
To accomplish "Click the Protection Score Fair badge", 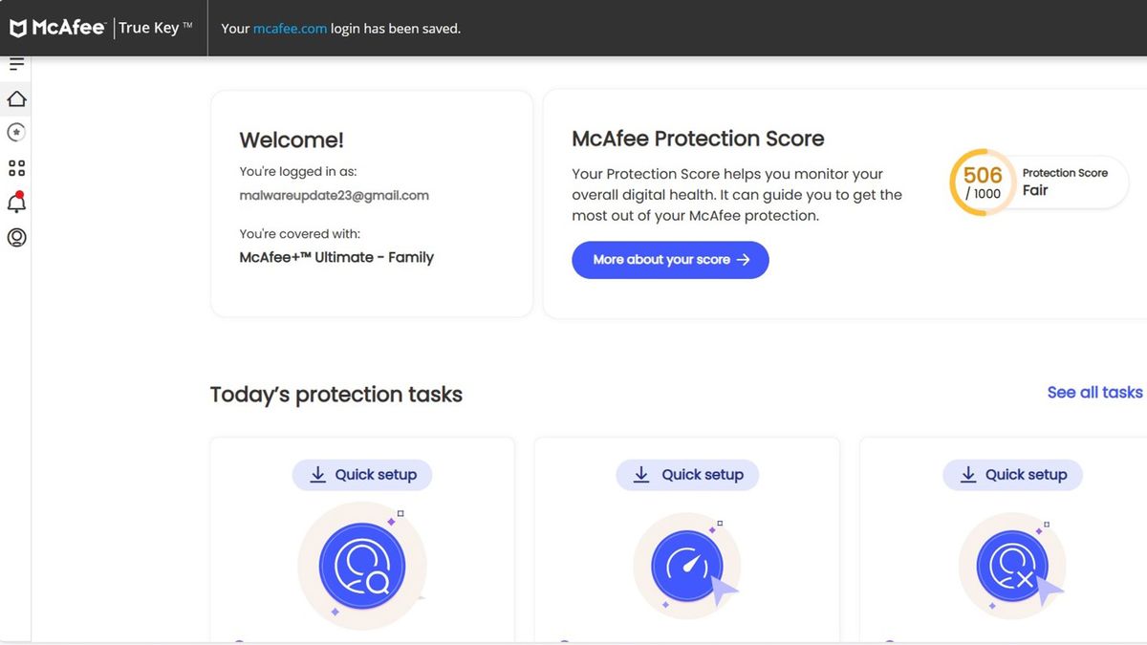I will pyautogui.click(x=1066, y=182).
